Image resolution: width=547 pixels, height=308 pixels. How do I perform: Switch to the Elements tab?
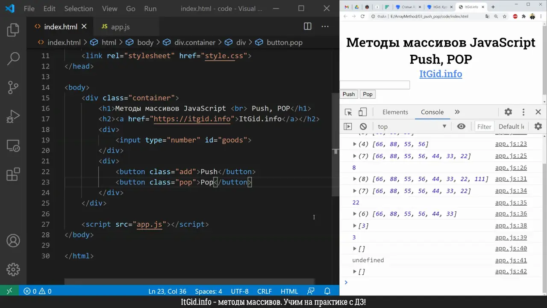pyautogui.click(x=395, y=112)
